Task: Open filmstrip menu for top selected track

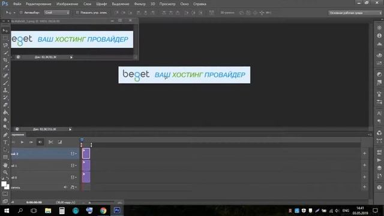Action: (73, 154)
